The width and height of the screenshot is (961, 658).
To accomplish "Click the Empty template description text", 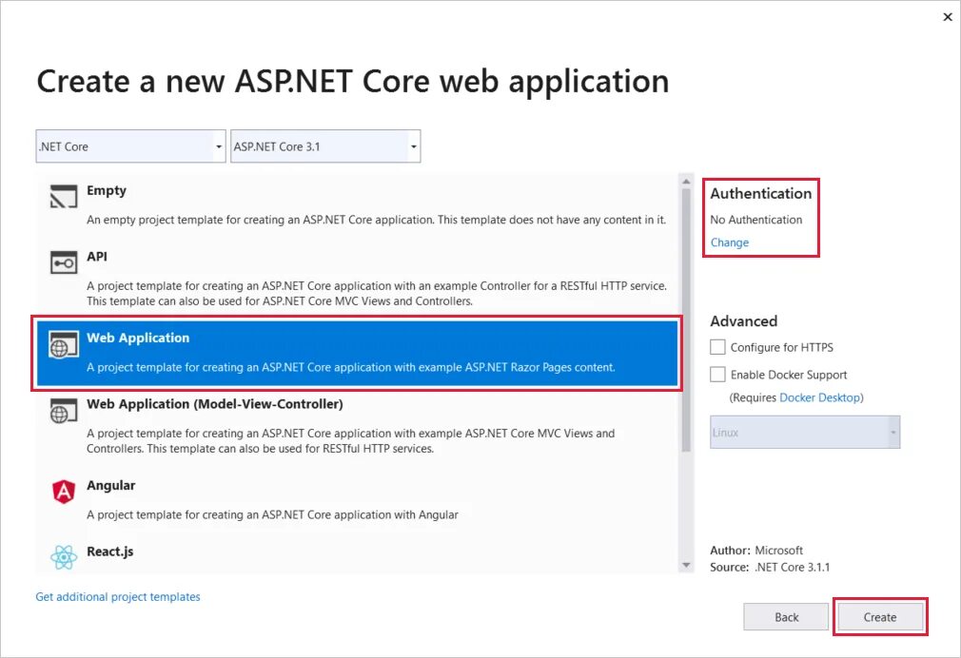I will (x=376, y=220).
